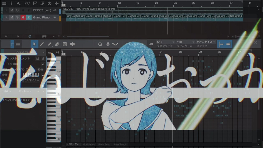Show automation with the curve icon

pyautogui.click(x=27, y=3)
